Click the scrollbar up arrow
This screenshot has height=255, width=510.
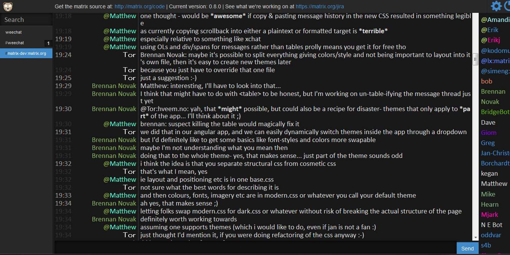[x=475, y=16]
